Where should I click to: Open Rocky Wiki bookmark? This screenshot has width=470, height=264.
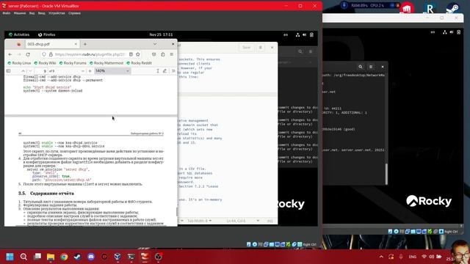[x=45, y=63]
